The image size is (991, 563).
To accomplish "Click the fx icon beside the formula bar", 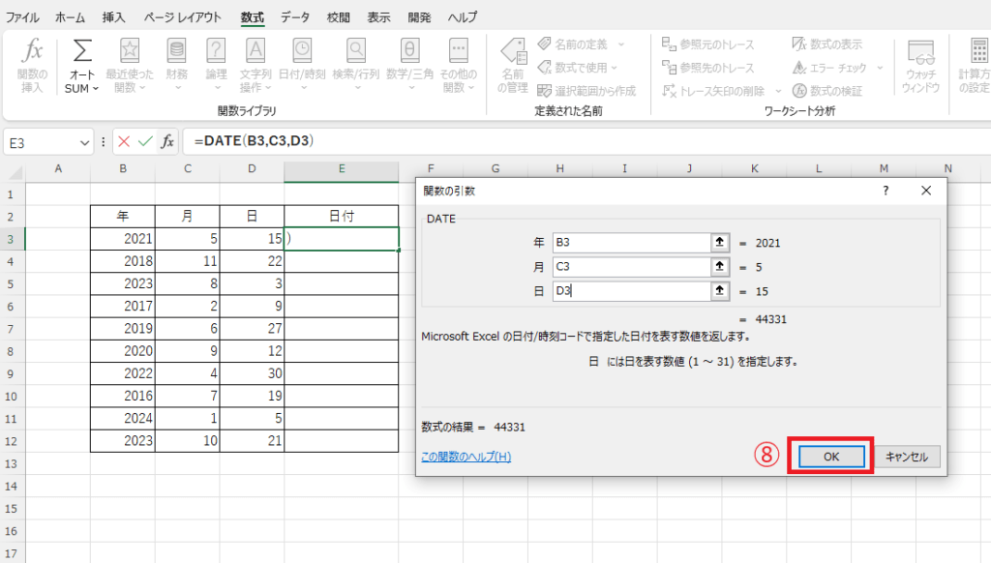I will [167, 141].
